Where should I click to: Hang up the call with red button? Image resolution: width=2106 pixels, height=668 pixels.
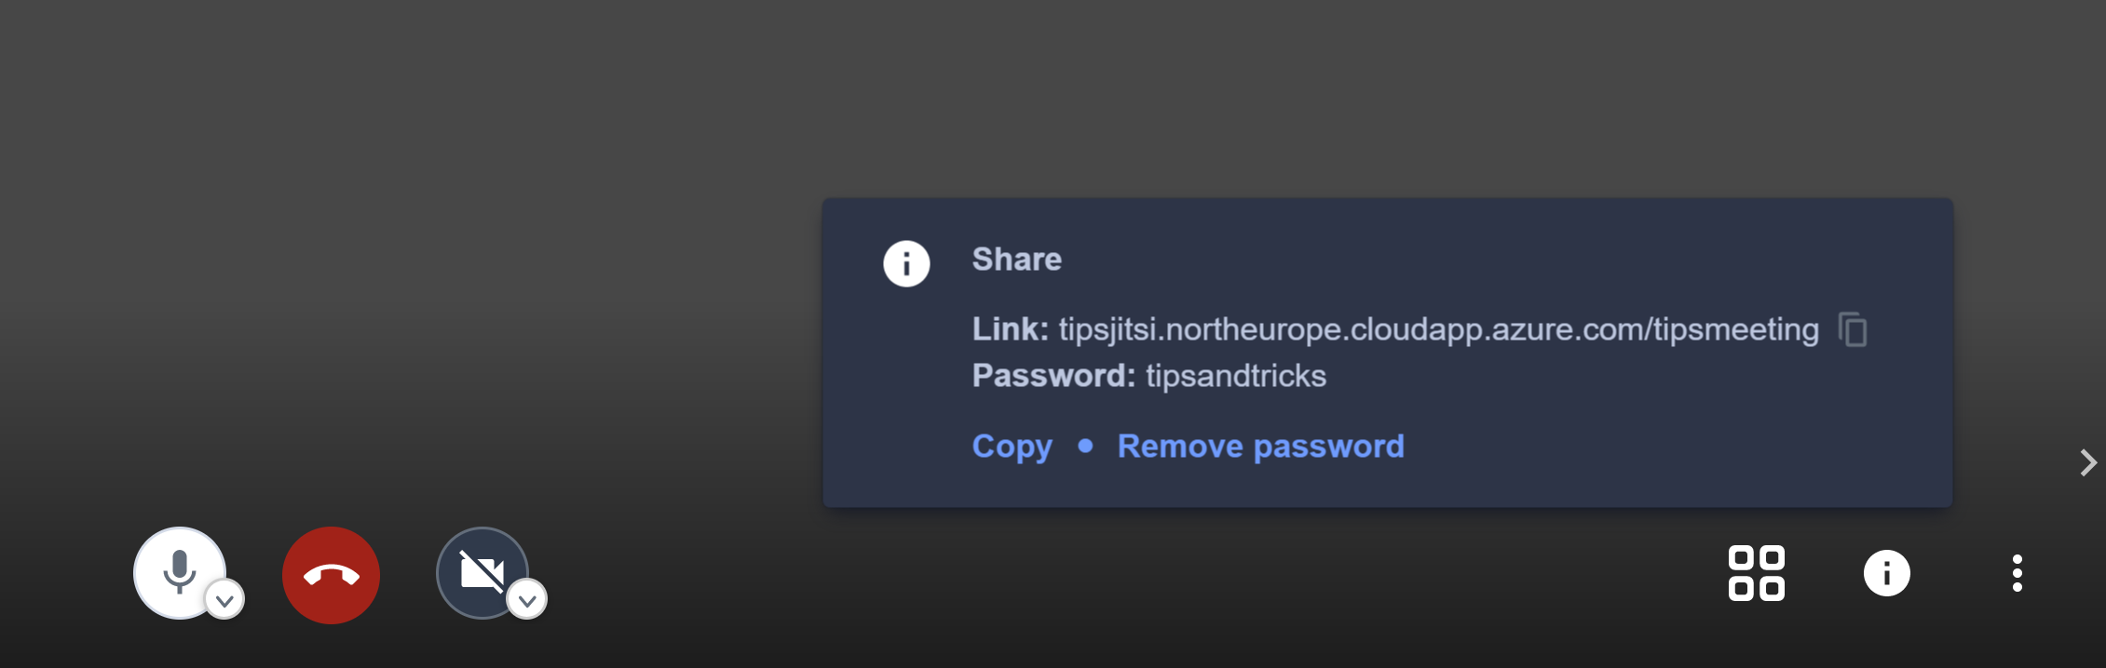click(332, 575)
